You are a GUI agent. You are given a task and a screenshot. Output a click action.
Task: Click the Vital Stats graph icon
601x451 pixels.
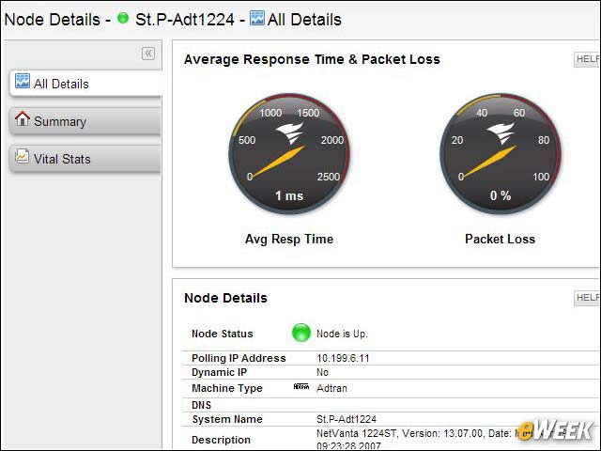click(22, 156)
